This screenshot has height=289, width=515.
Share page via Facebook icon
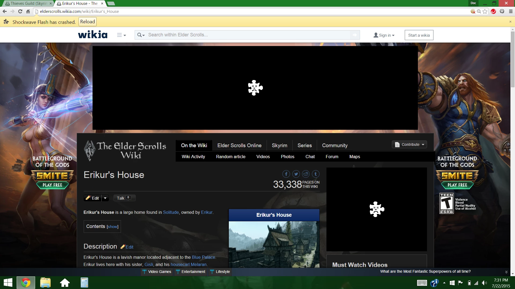pyautogui.click(x=286, y=174)
